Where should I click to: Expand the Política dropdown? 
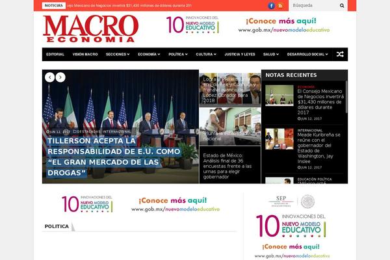(x=178, y=54)
